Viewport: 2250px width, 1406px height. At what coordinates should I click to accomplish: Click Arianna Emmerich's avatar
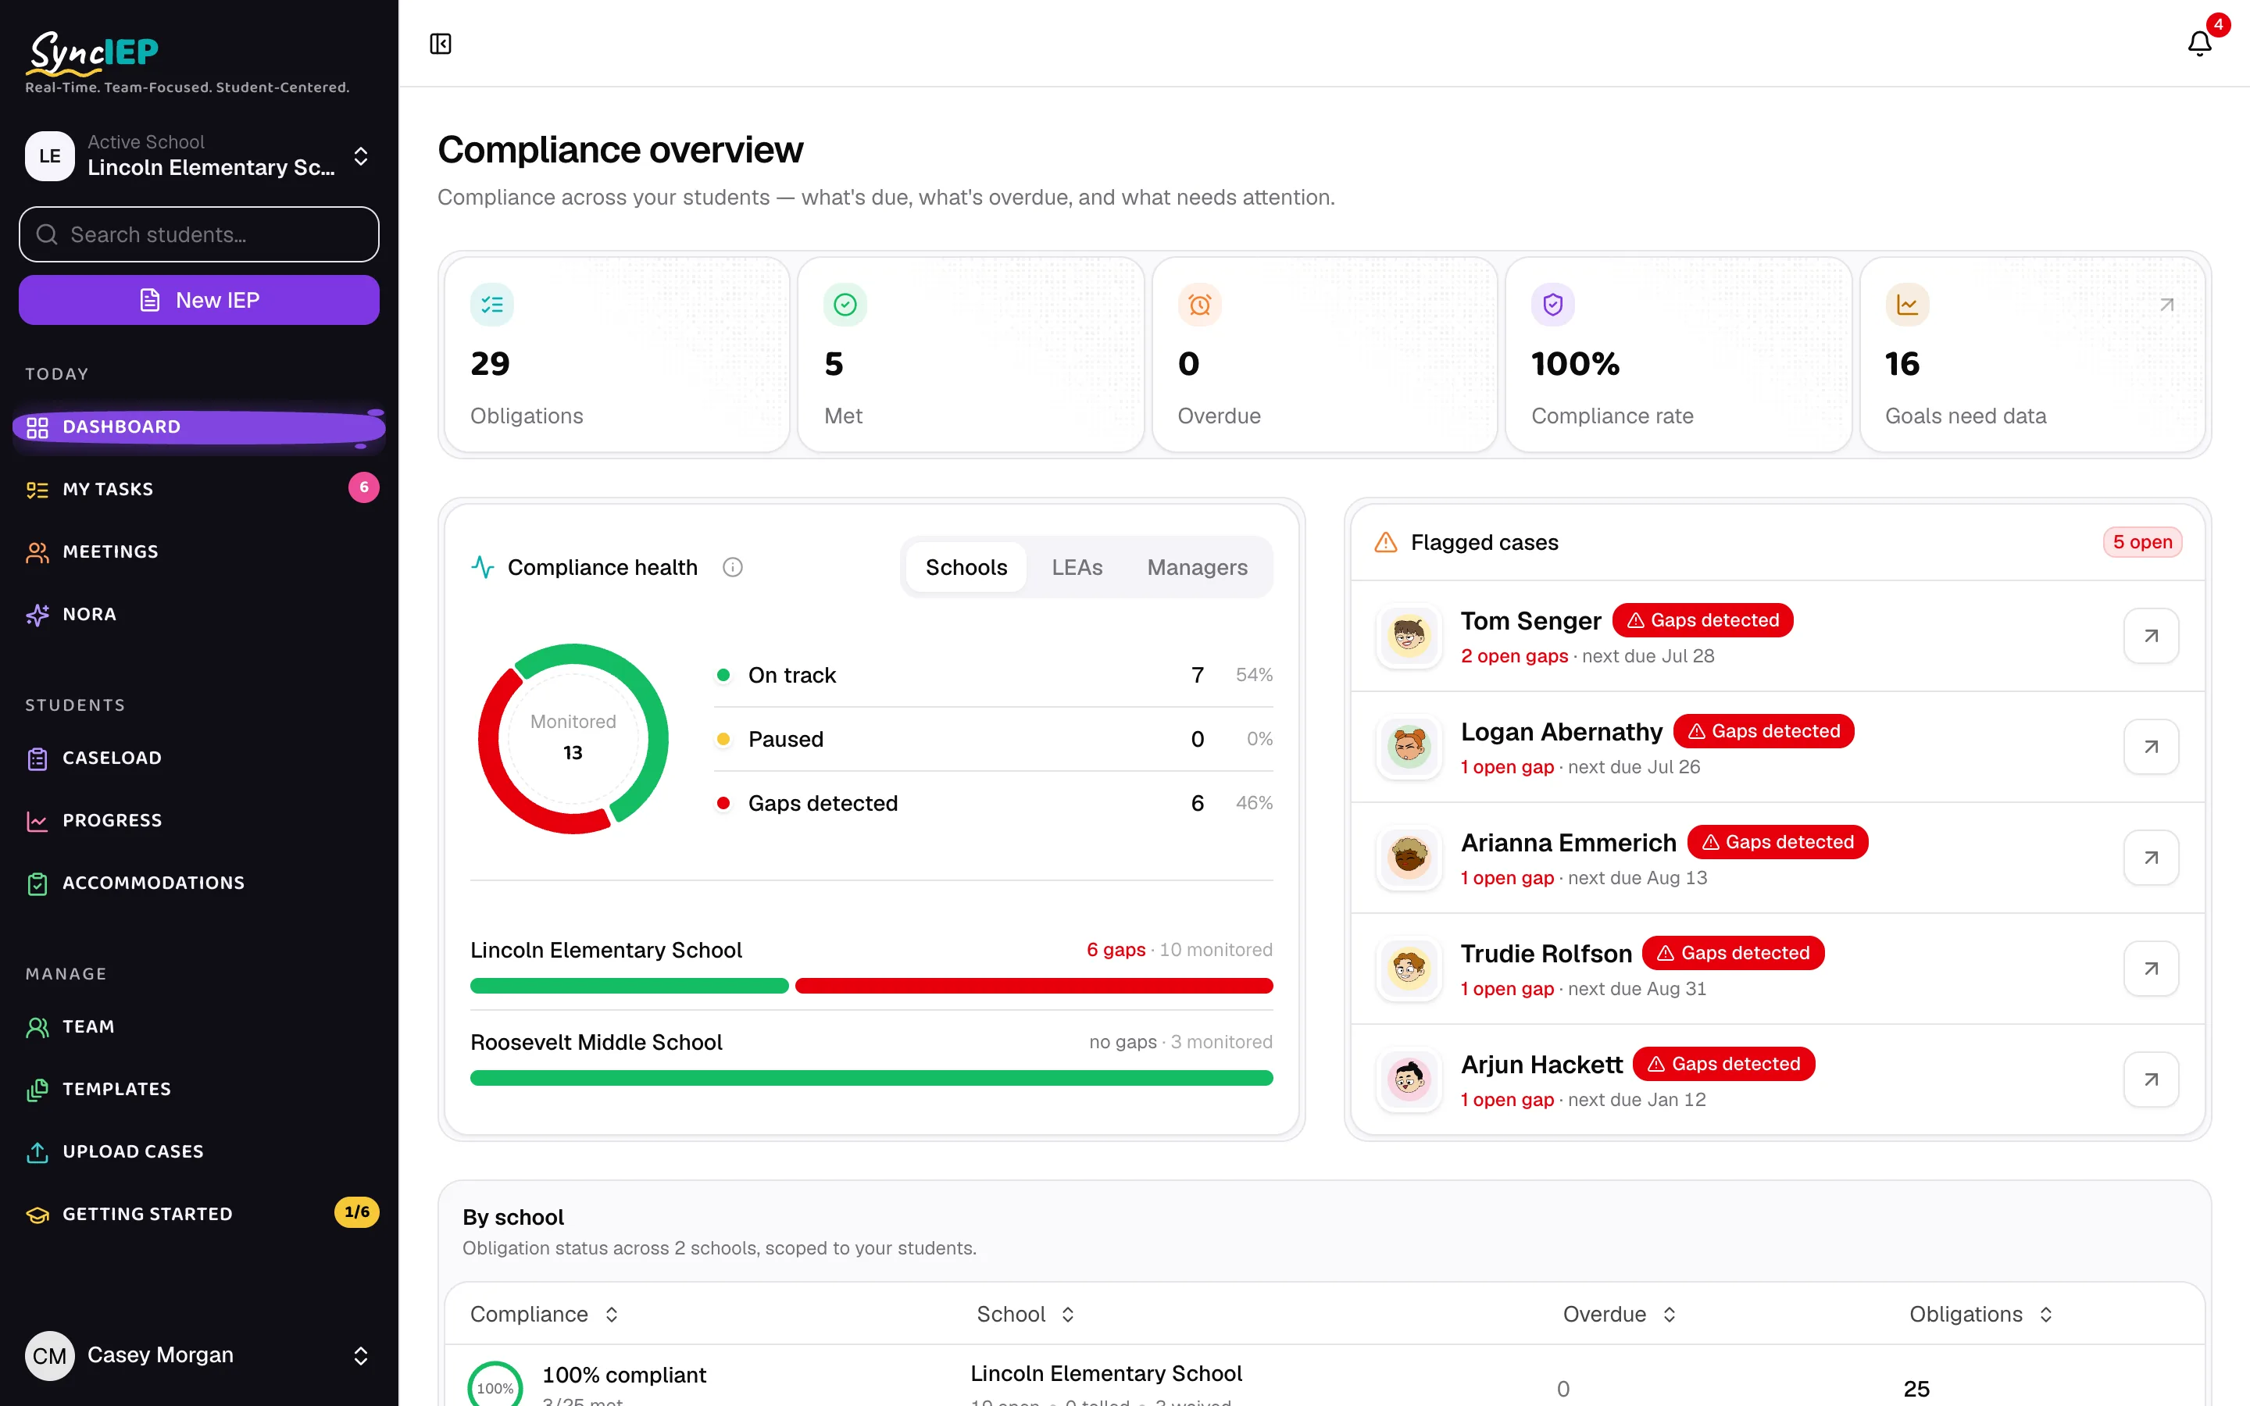pos(1409,858)
